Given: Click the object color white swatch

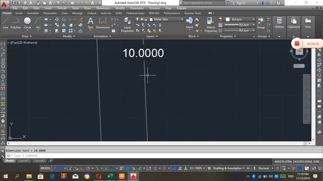Looking at the screenshot, I should 228,19.
